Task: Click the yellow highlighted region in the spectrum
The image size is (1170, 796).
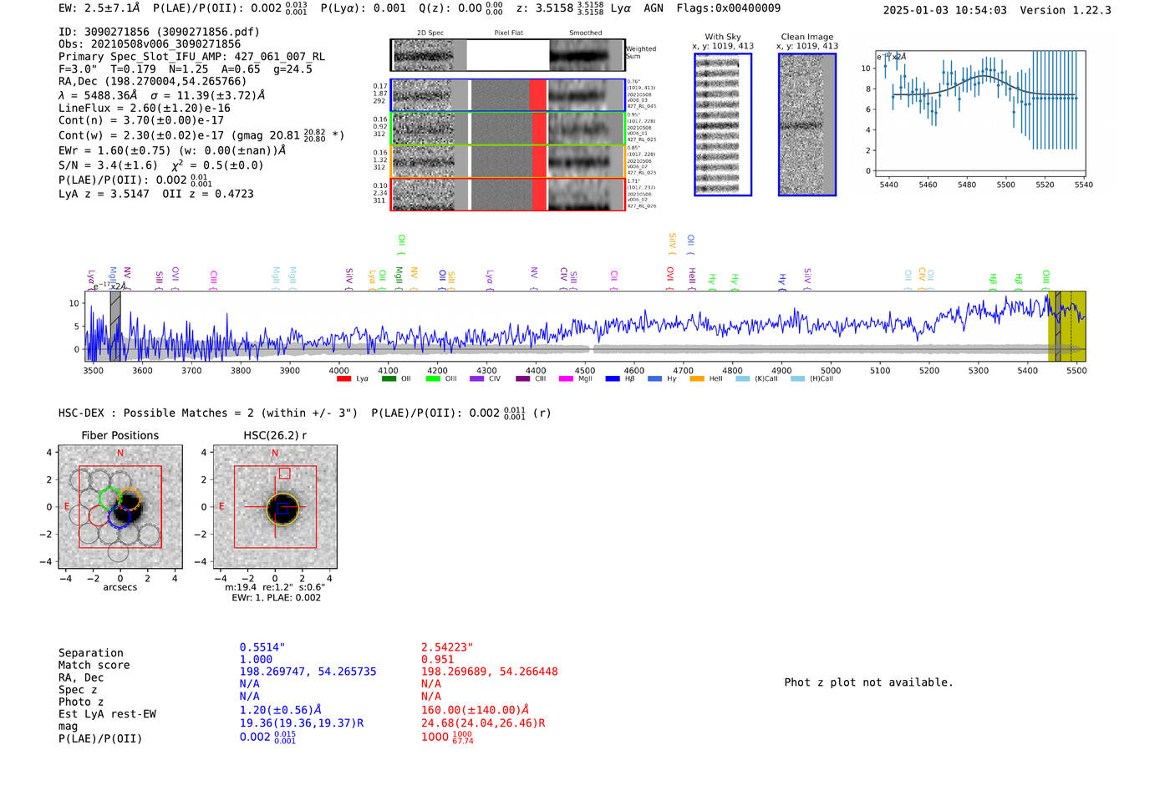Action: pyautogui.click(x=1067, y=326)
